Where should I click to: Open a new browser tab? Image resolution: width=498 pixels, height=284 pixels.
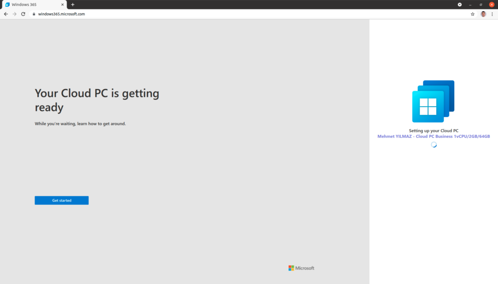point(73,4)
